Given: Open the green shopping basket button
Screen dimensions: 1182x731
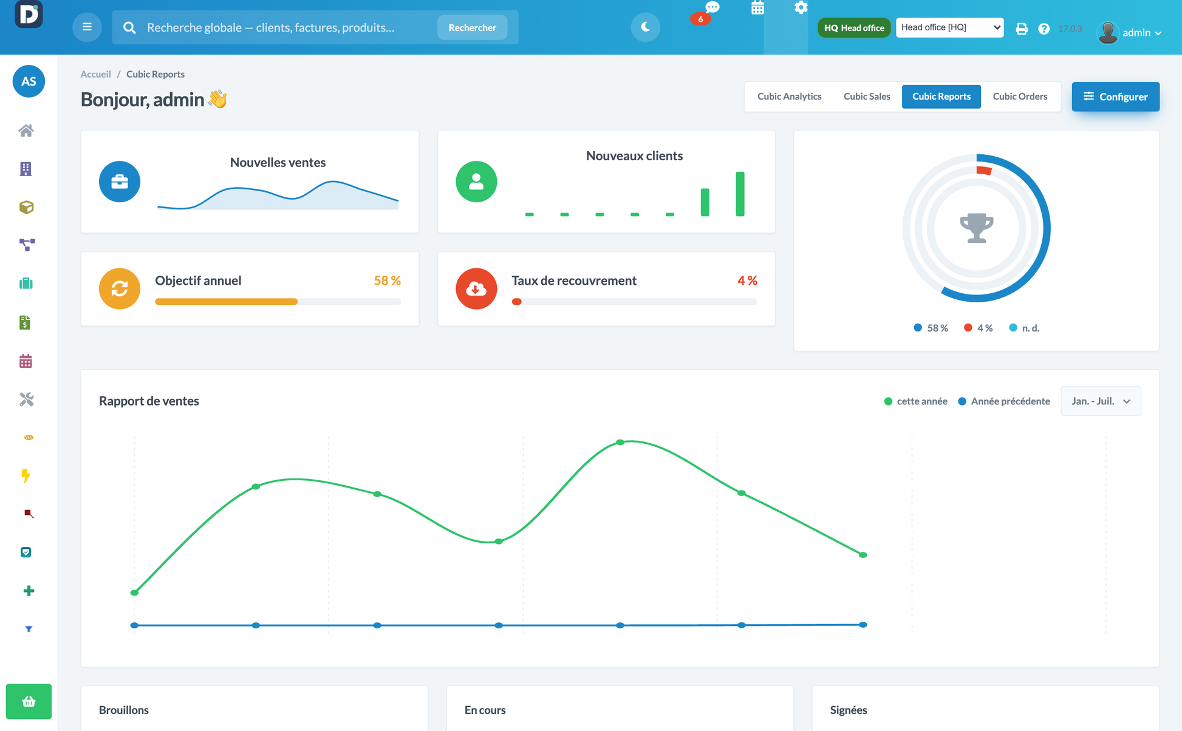Looking at the screenshot, I should click(29, 702).
